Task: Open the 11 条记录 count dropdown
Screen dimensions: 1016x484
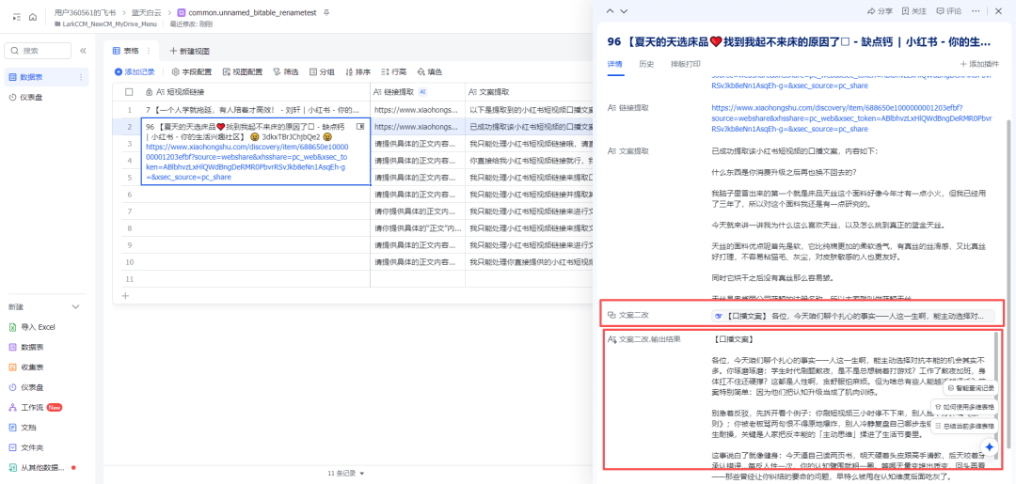Action: click(x=346, y=473)
